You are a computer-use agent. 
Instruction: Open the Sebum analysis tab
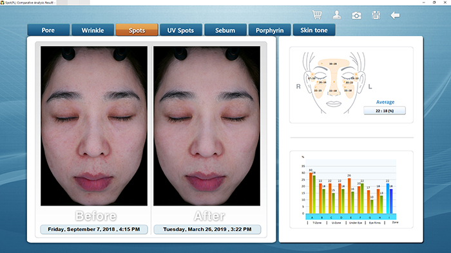click(x=225, y=30)
